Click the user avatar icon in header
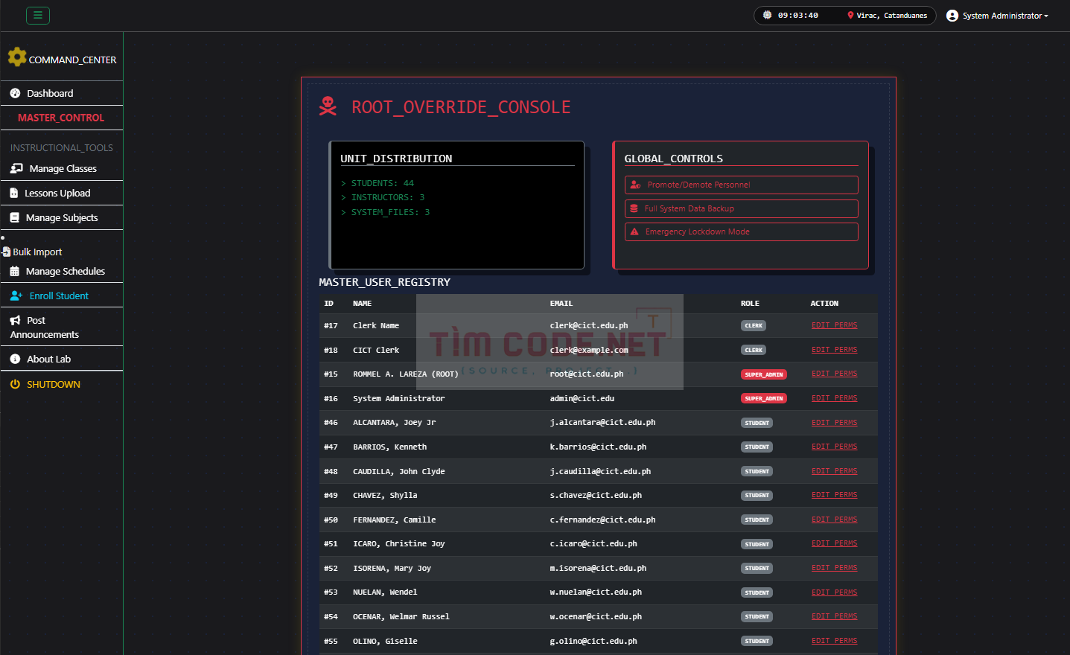The width and height of the screenshot is (1070, 655). (952, 16)
